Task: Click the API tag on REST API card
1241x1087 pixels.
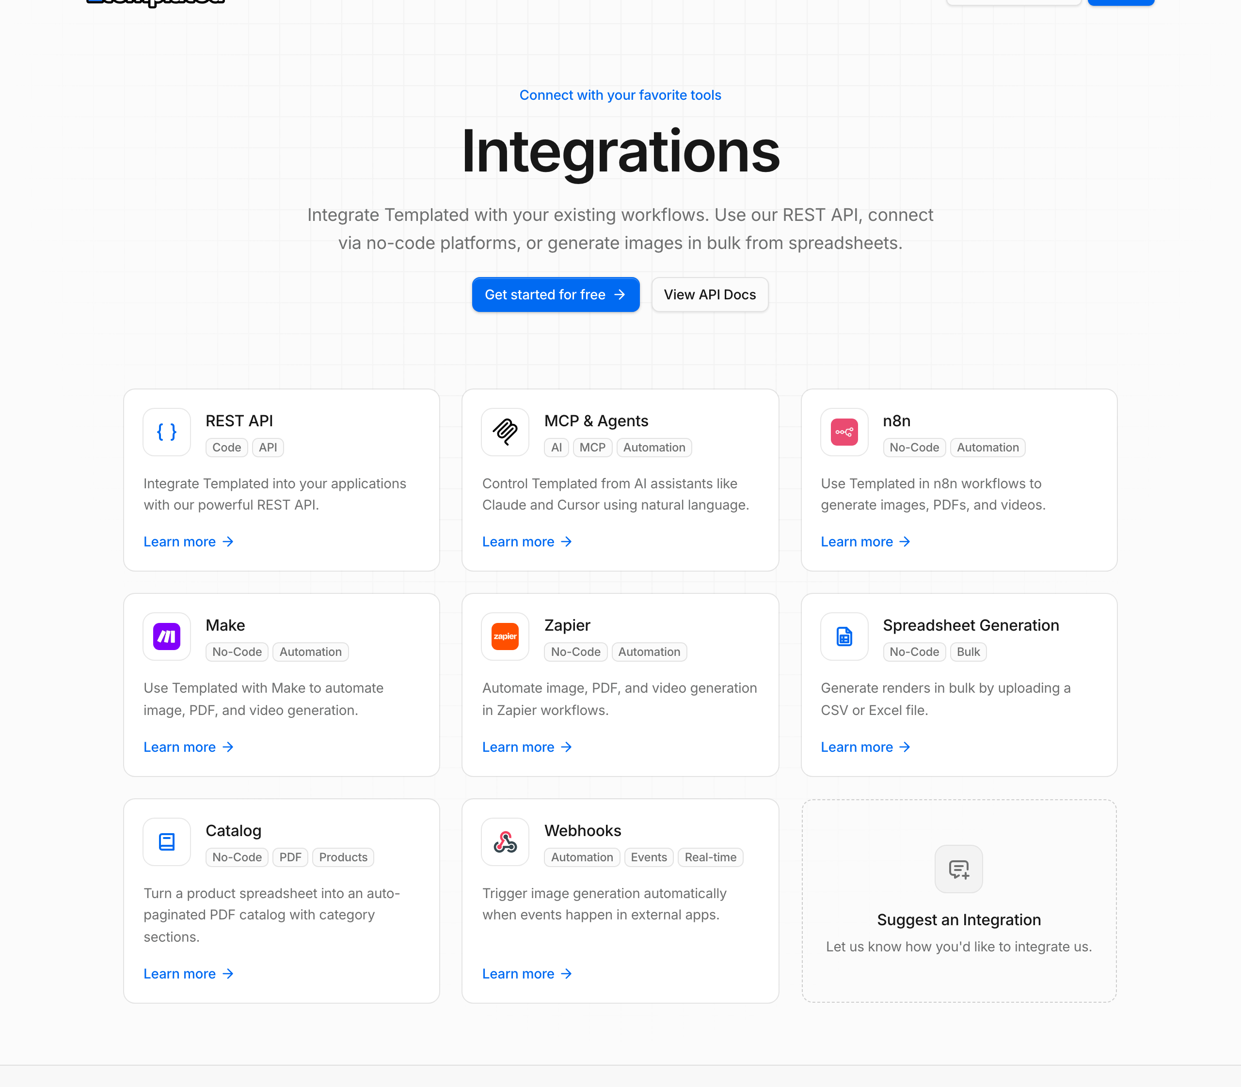Action: tap(268, 448)
